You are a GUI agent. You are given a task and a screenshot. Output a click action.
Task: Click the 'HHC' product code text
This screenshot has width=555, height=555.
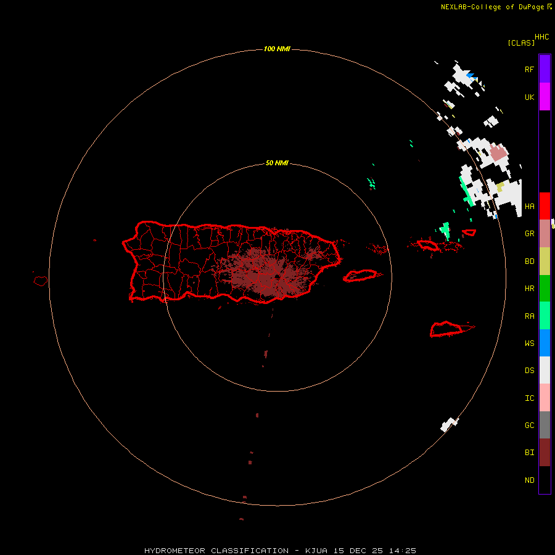(x=542, y=37)
